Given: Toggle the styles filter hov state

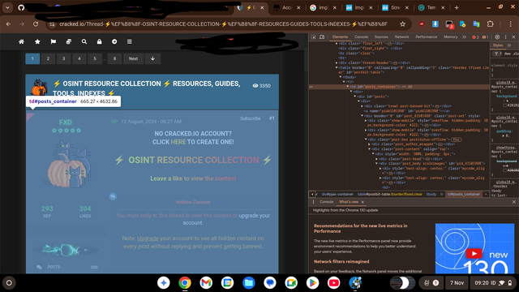Looking at the screenshot, I should (x=508, y=54).
